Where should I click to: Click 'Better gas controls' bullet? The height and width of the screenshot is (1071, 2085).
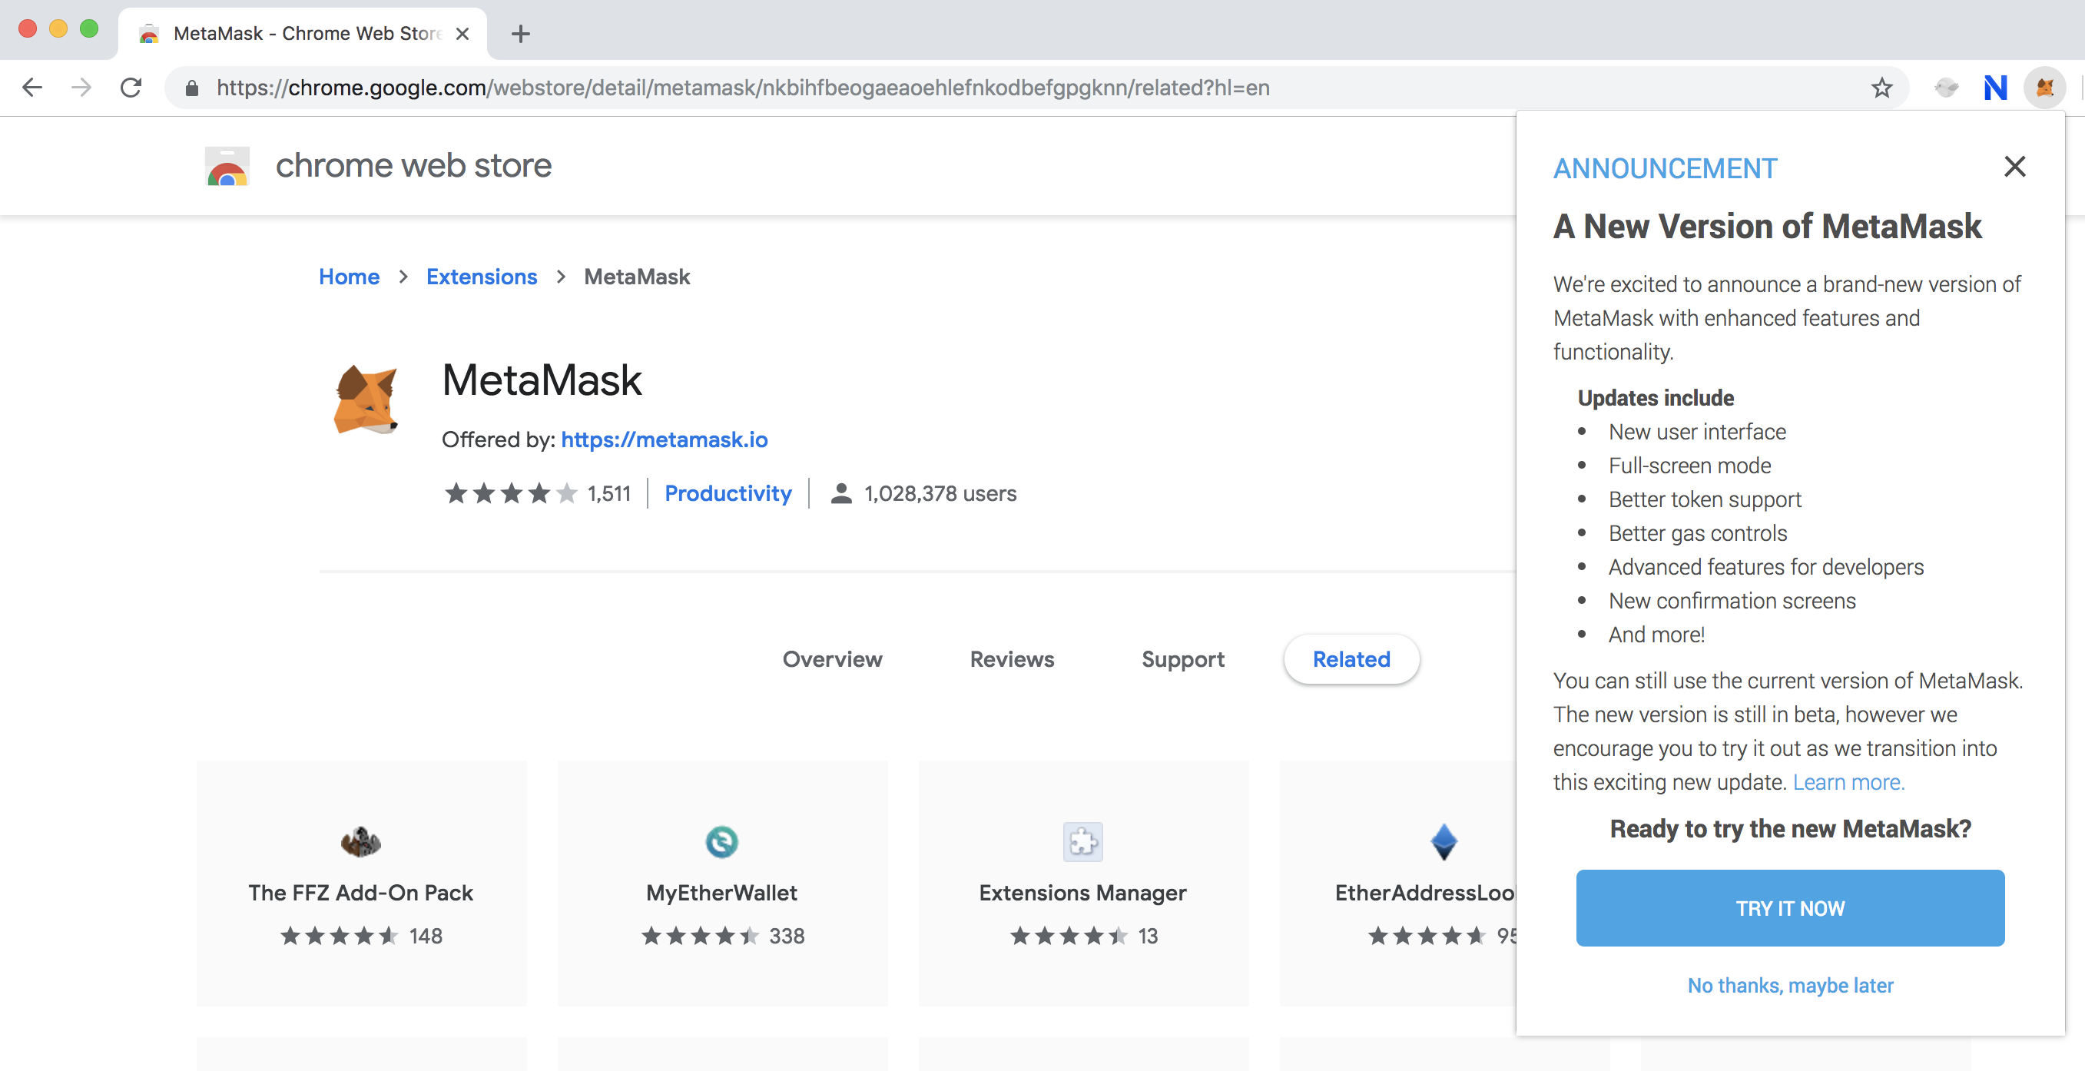pyautogui.click(x=1698, y=532)
